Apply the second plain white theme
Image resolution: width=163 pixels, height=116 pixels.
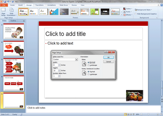[x=34, y=12]
